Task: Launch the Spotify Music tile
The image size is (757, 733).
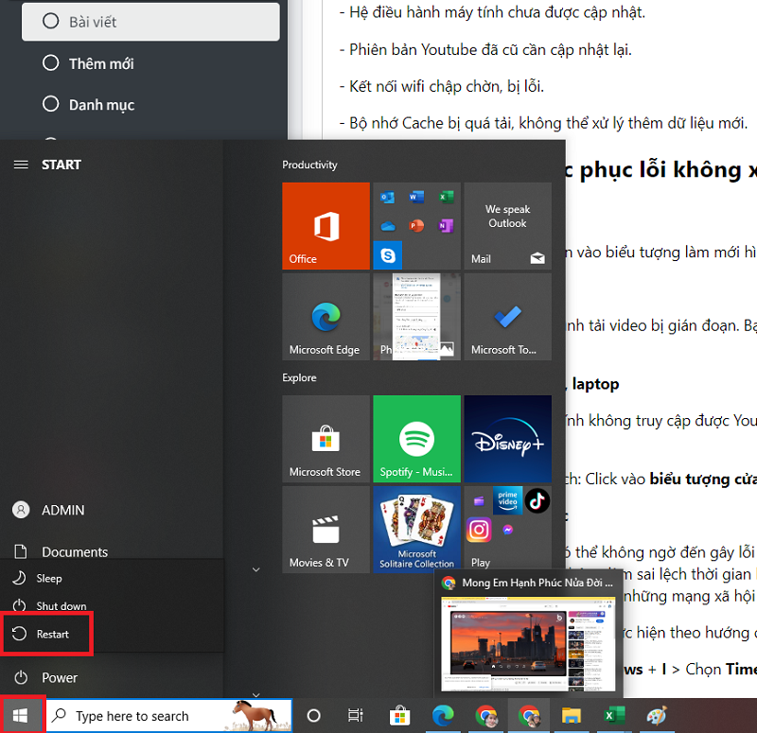Action: point(416,439)
